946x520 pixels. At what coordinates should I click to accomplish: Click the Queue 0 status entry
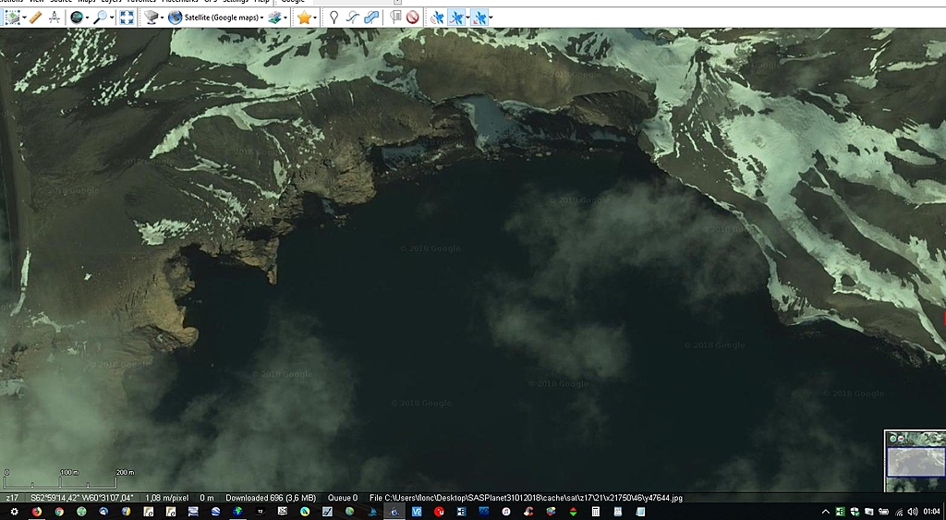(343, 498)
